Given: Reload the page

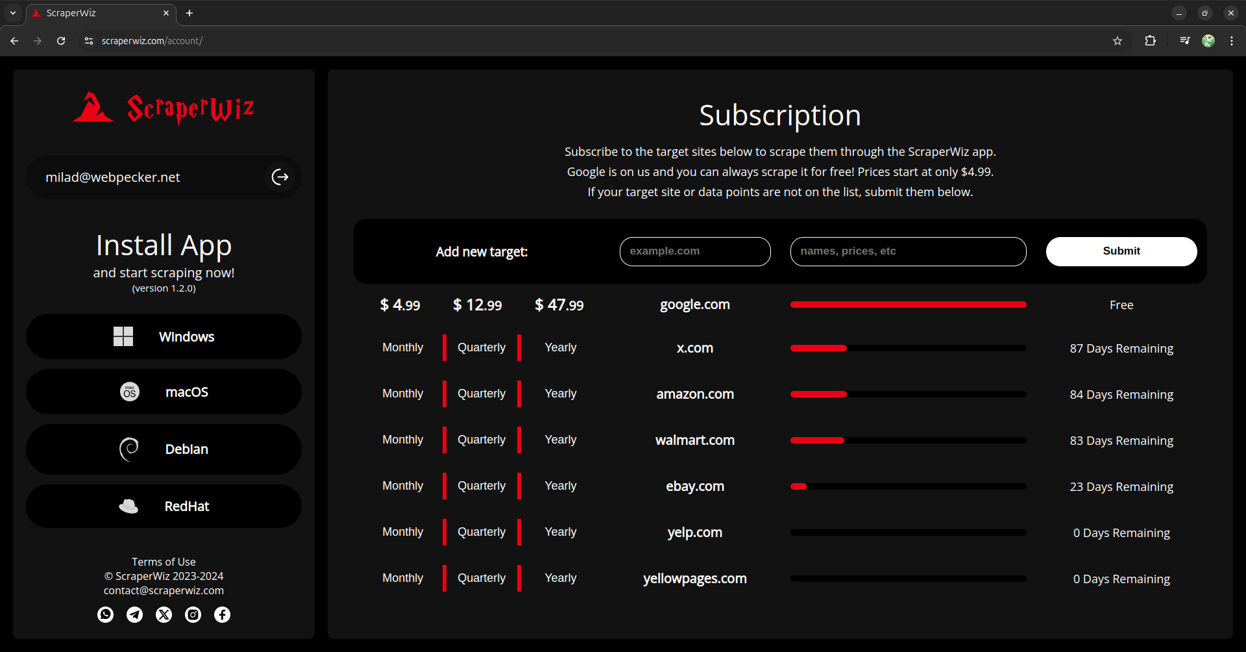Looking at the screenshot, I should 61,41.
